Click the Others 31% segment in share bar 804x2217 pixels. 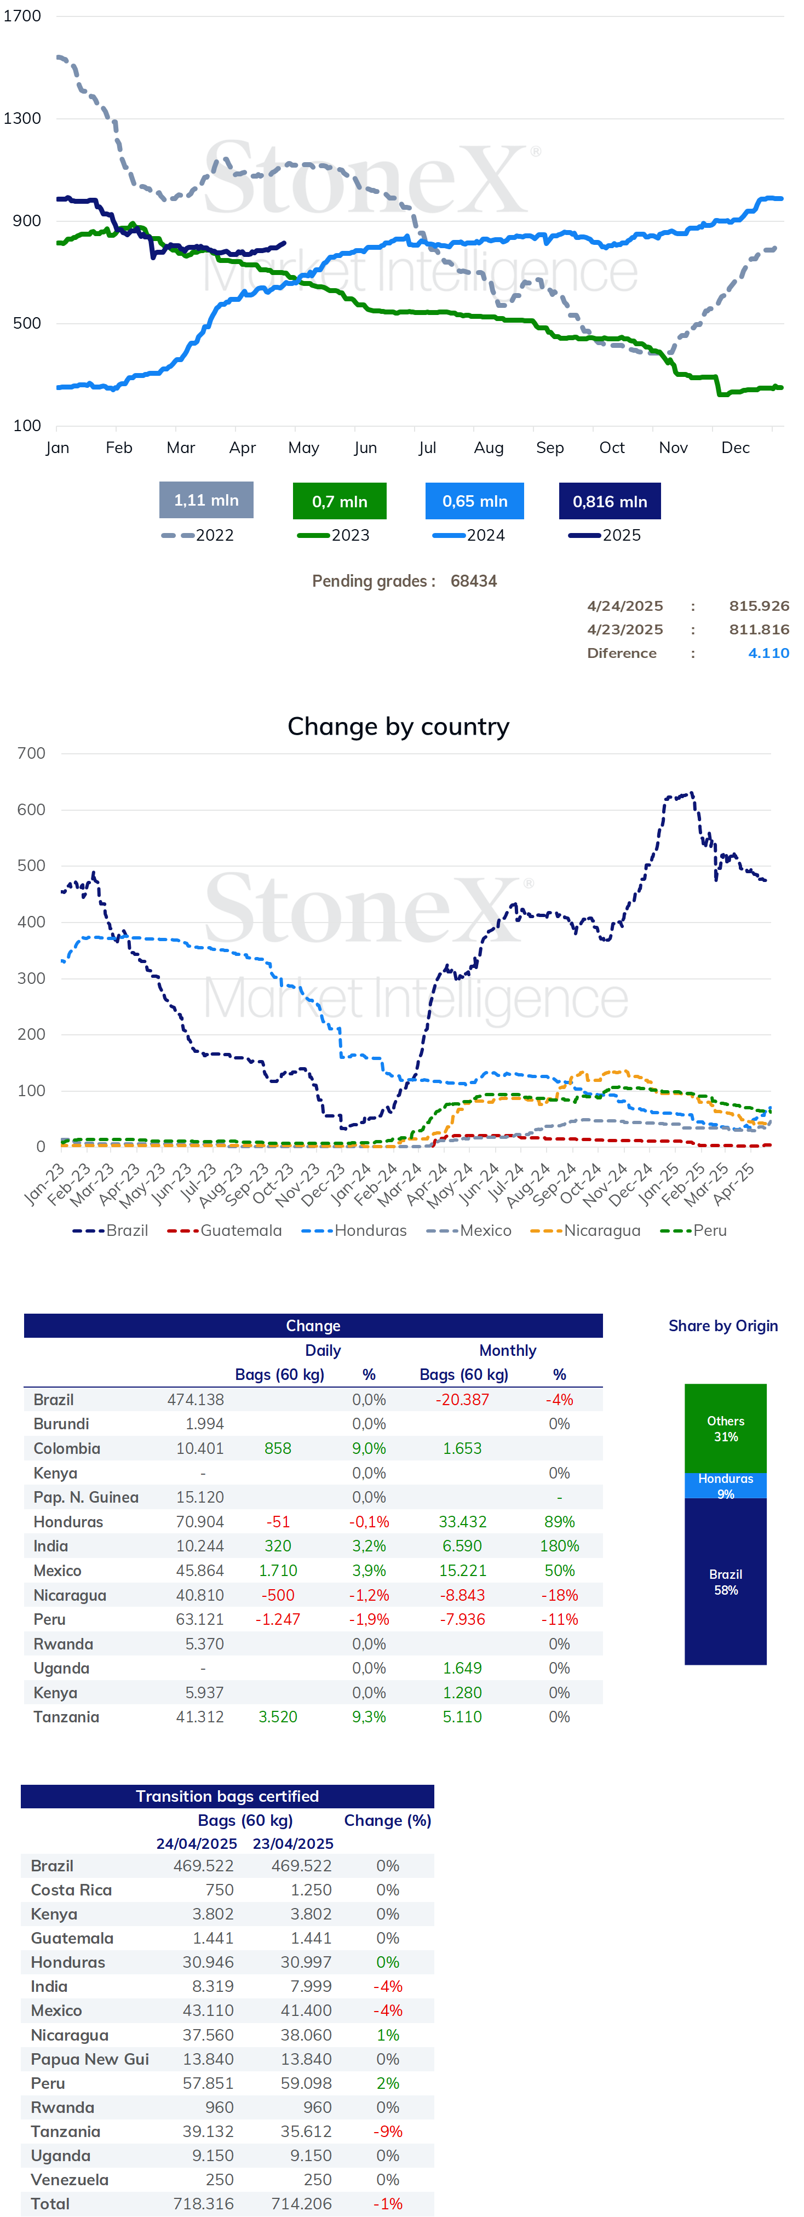726,1429
